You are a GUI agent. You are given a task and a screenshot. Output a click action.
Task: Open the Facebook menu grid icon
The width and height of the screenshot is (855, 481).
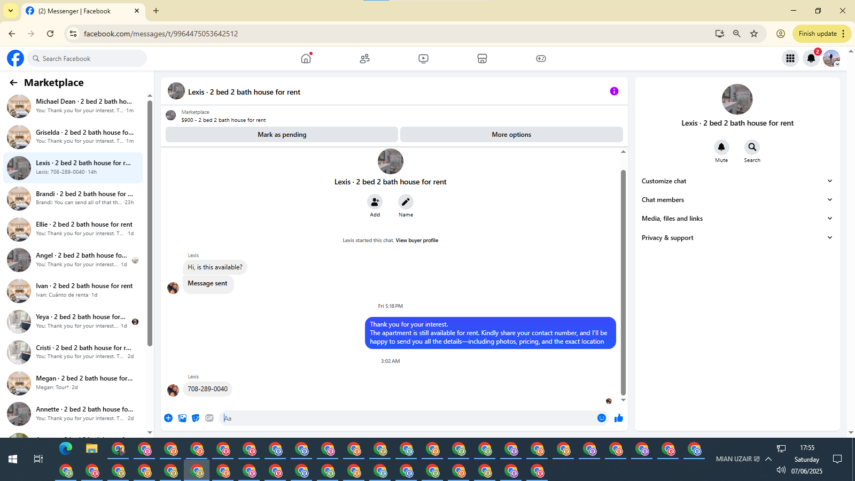790,58
